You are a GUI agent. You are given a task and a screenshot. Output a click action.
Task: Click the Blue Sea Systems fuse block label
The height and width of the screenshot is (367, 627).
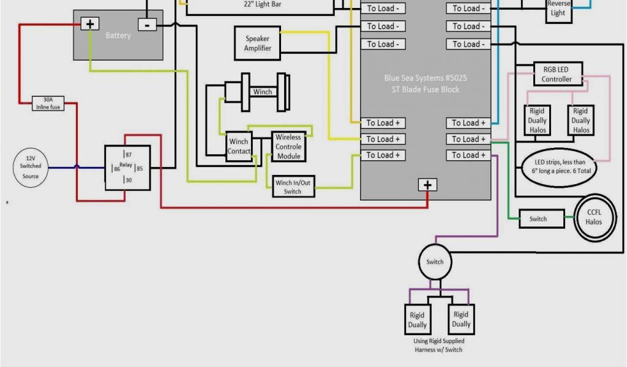[425, 84]
